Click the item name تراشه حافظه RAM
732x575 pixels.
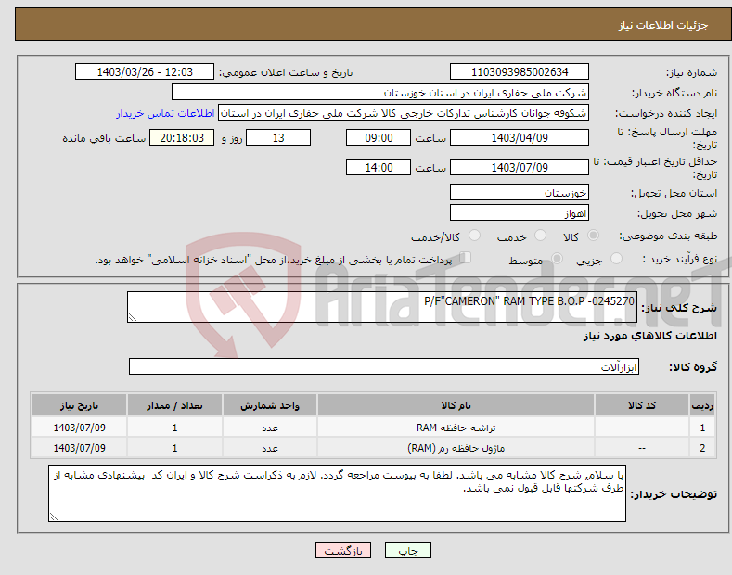[x=456, y=428]
